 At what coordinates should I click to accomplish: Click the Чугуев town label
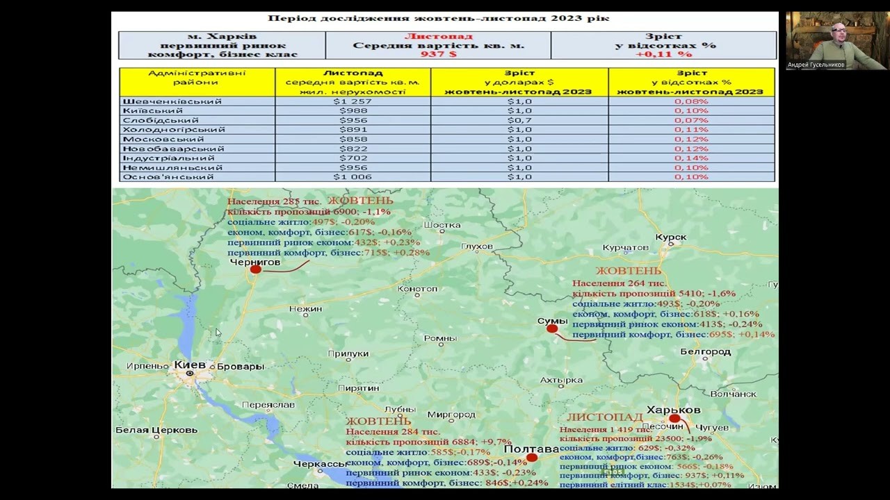click(712, 428)
